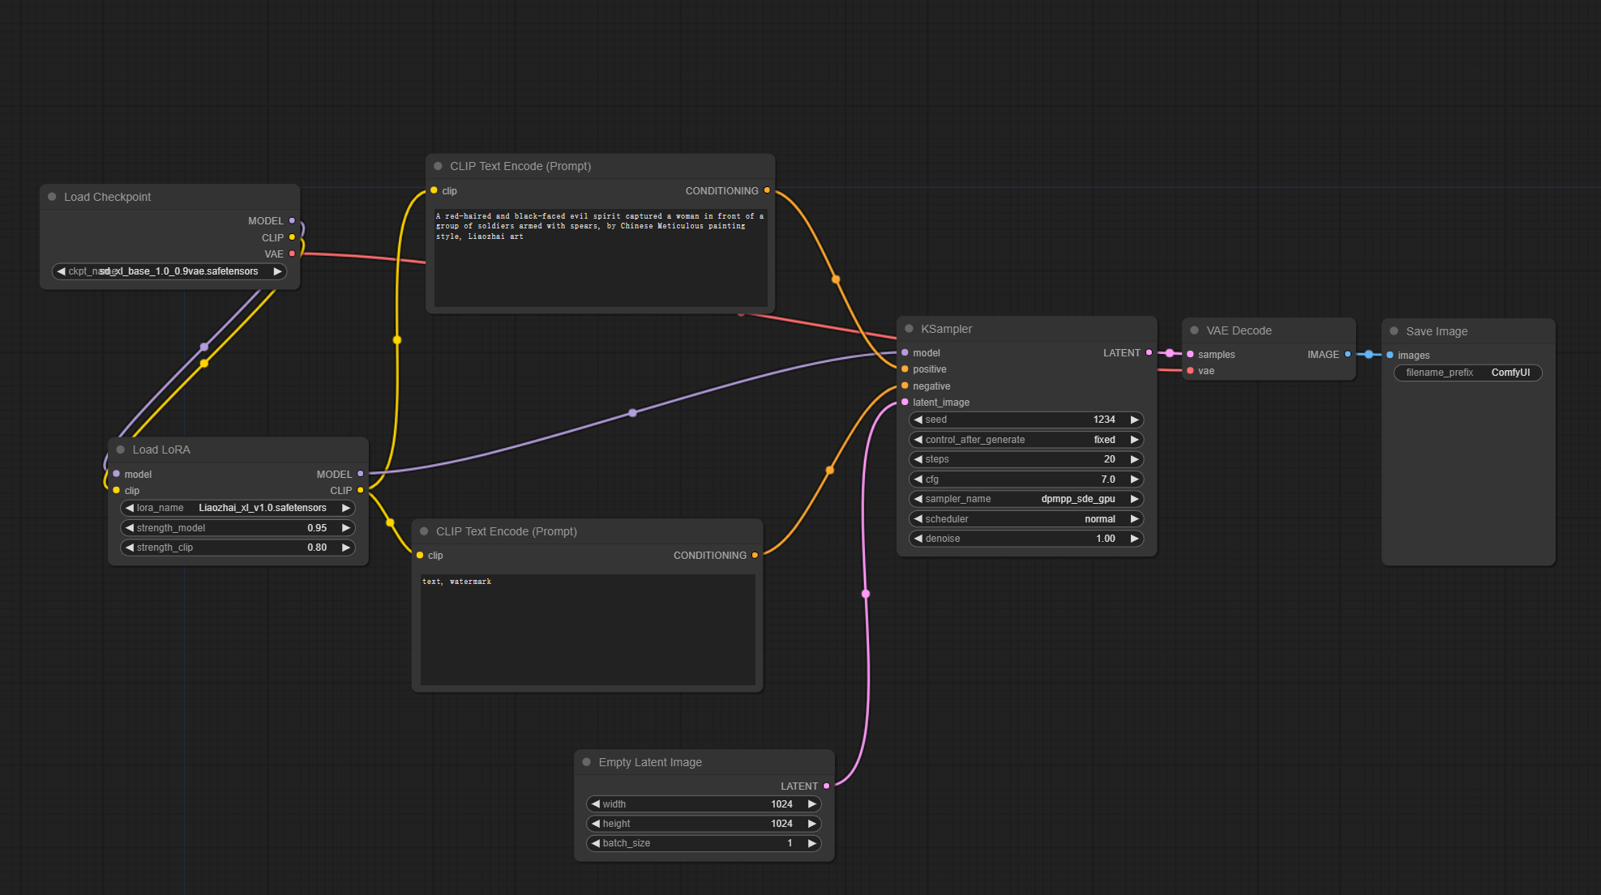Click the latent_image input socket on KSampler
This screenshot has height=895, width=1601.
(905, 402)
